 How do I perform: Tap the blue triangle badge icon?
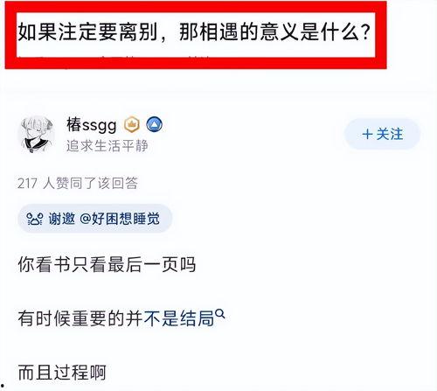pos(154,124)
